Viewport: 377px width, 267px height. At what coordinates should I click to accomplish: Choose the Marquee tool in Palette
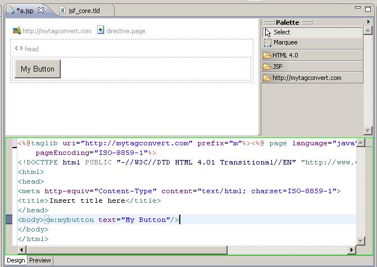[x=312, y=43]
